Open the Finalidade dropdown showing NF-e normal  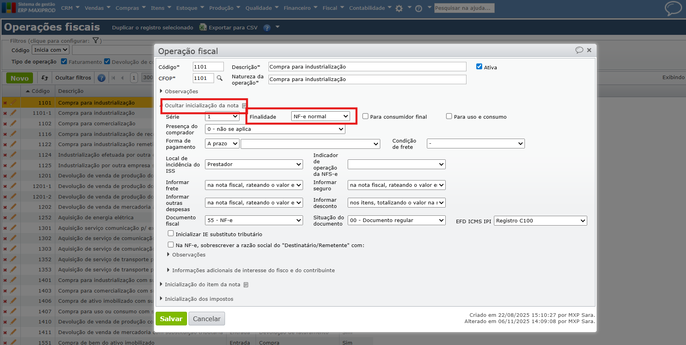click(x=321, y=117)
